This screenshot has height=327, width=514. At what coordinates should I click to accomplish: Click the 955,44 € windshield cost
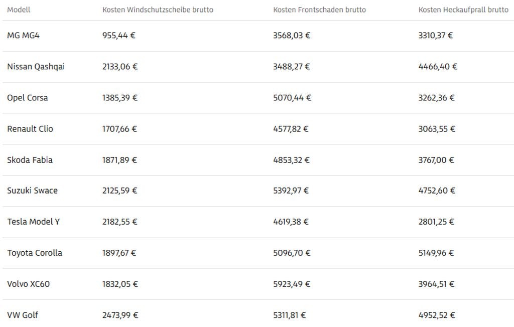coord(119,36)
